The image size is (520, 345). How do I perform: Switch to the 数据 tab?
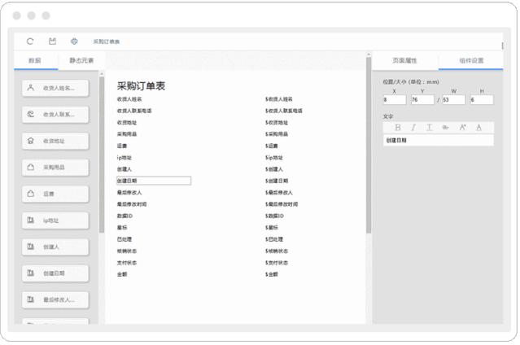coord(35,60)
